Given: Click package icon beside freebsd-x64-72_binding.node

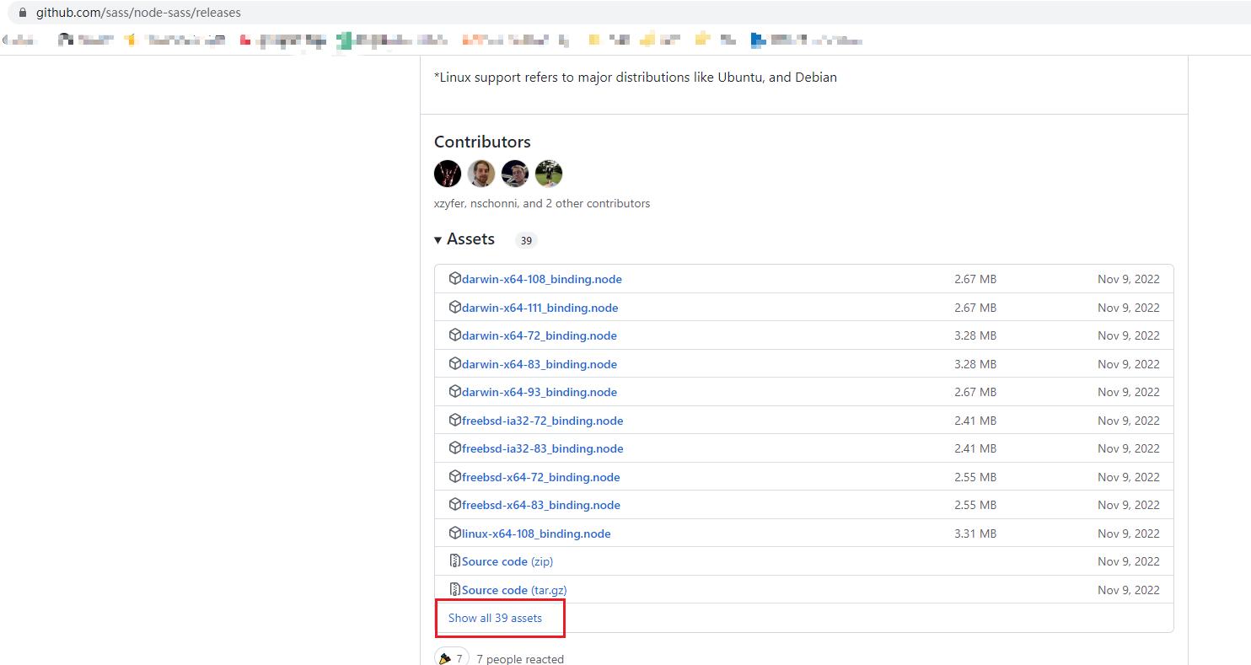Looking at the screenshot, I should tap(455, 477).
